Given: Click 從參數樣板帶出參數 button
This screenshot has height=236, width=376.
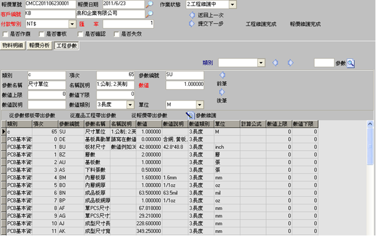Looking at the screenshot, I should click(x=32, y=116).
